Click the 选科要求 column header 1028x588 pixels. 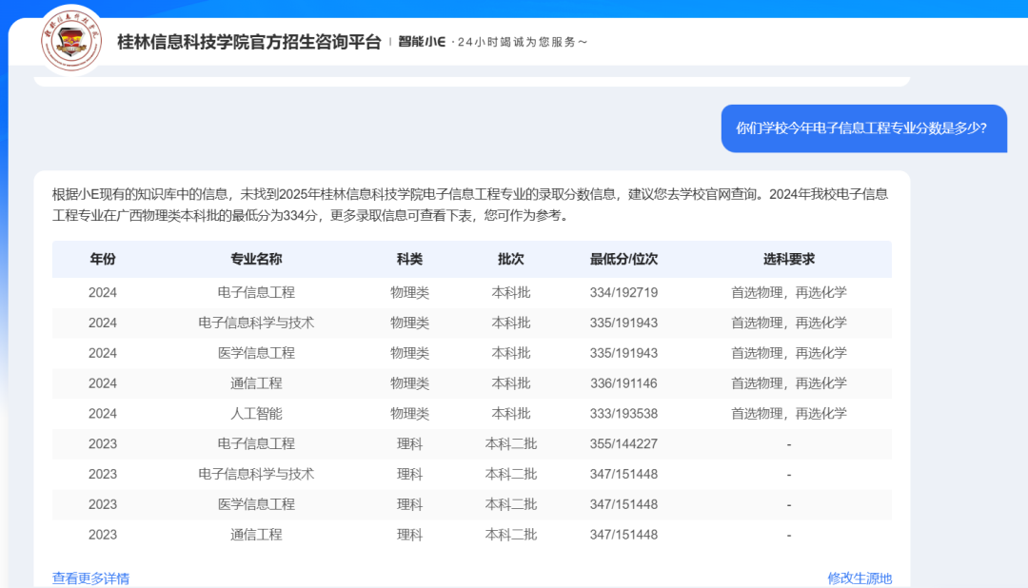[x=788, y=259]
